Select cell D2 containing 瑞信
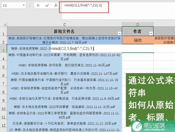 point(138,40)
